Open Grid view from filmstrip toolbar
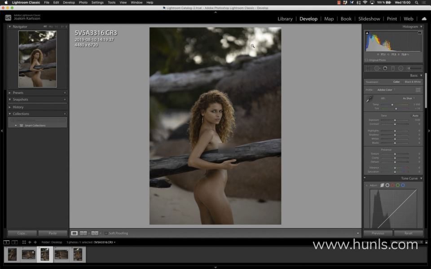Image resolution: width=431 pixels, height=269 pixels. pyautogui.click(x=24, y=242)
